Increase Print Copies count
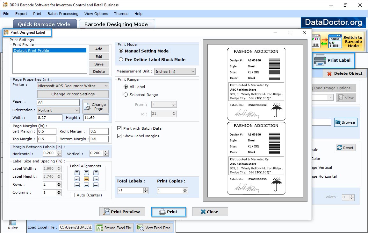 click(185, 189)
